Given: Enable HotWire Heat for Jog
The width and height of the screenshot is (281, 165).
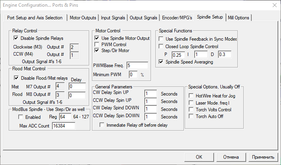Looking at the screenshot, I should point(191,96).
